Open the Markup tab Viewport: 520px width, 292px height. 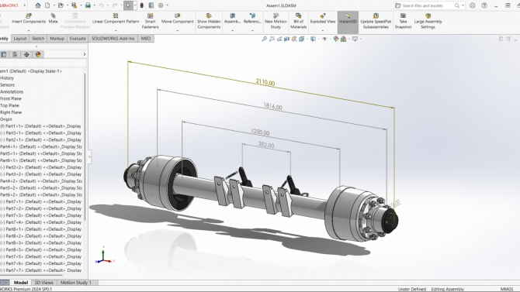[57, 39]
